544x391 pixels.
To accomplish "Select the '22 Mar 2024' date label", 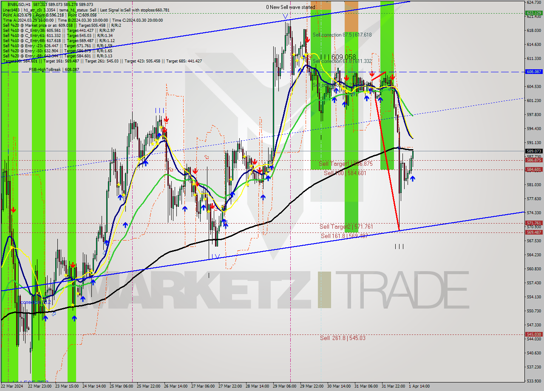I will 12,386.
